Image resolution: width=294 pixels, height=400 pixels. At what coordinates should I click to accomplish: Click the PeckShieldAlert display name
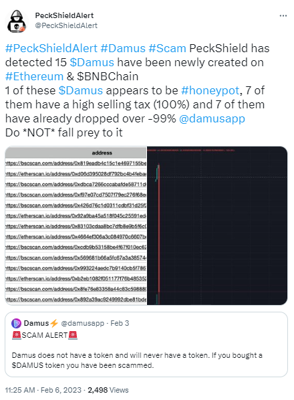coord(64,15)
